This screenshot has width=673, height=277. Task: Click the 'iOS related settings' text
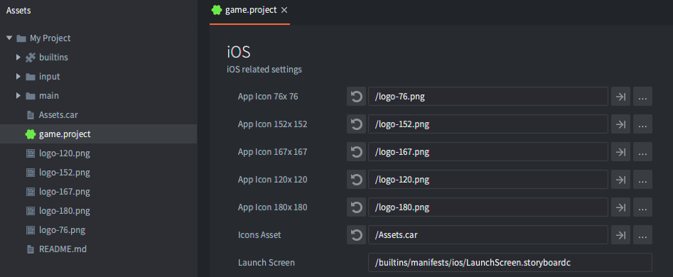coord(264,69)
